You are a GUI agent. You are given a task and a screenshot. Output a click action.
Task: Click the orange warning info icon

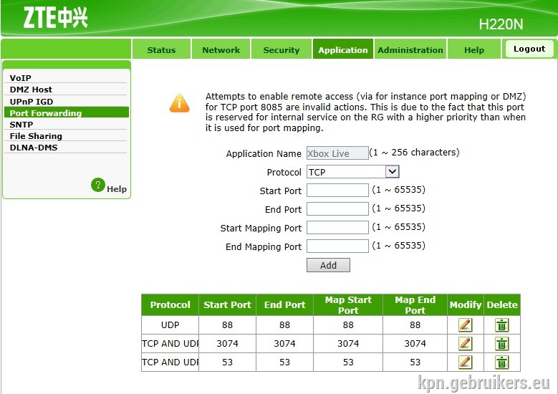(179, 103)
